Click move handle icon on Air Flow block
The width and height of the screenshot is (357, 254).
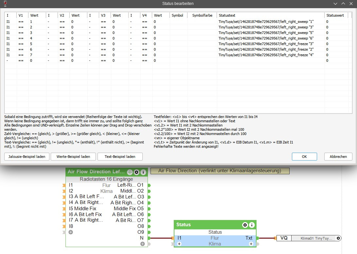tap(130, 172)
